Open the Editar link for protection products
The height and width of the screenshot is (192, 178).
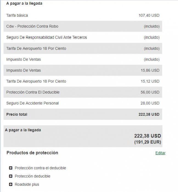[160, 153]
